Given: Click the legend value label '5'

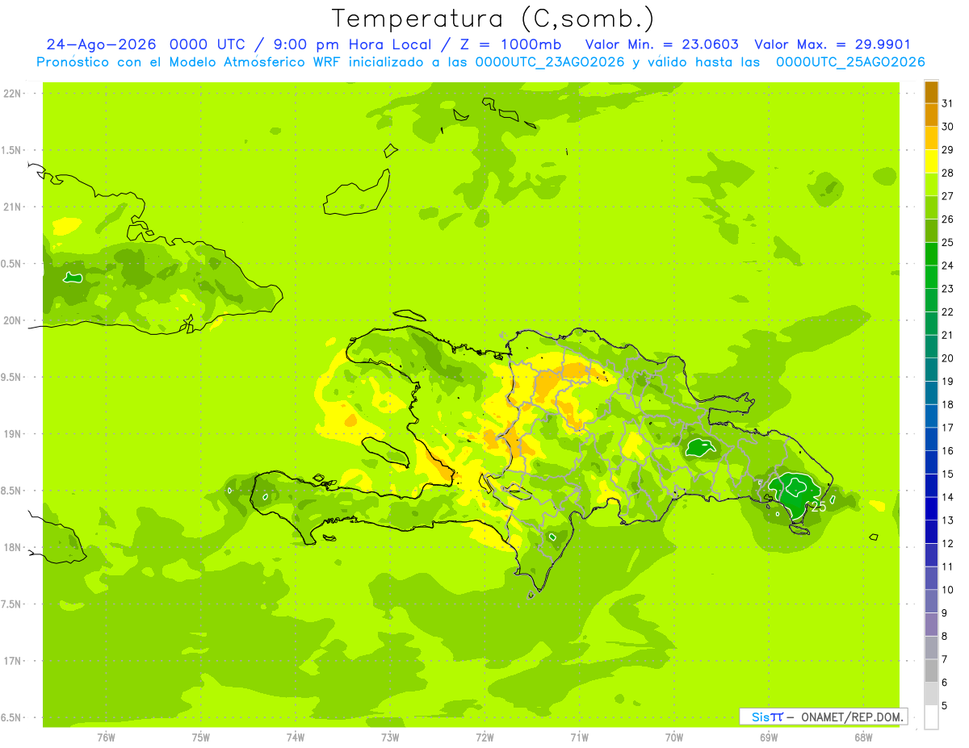Looking at the screenshot, I should pyautogui.click(x=946, y=706).
